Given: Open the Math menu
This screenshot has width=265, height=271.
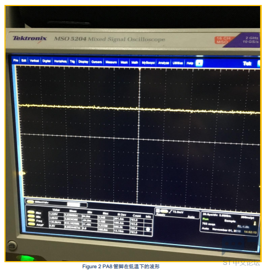Looking at the screenshot, I should pyautogui.click(x=135, y=63).
